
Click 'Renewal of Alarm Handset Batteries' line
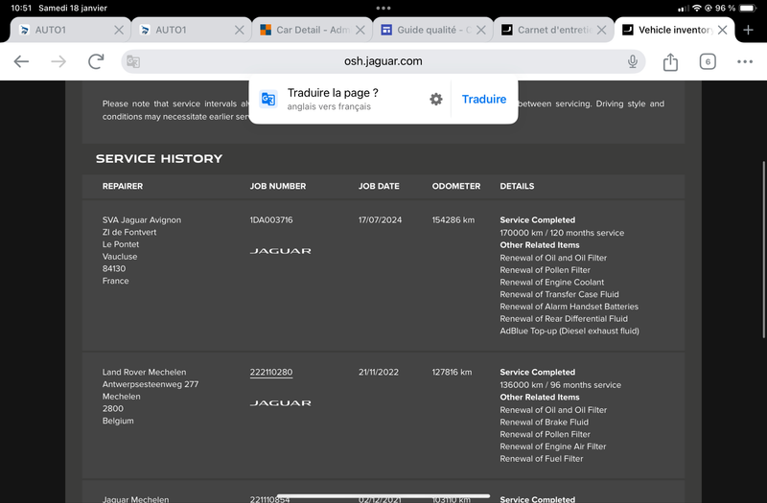click(x=569, y=307)
